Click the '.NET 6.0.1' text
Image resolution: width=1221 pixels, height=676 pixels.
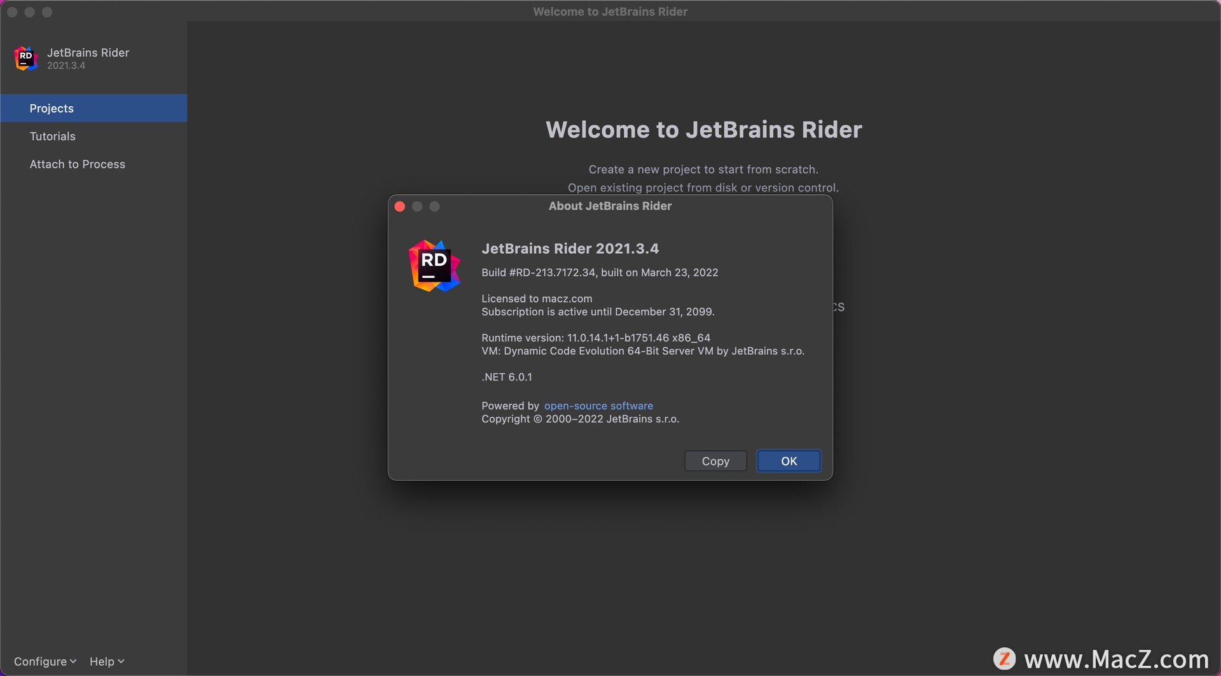click(507, 377)
